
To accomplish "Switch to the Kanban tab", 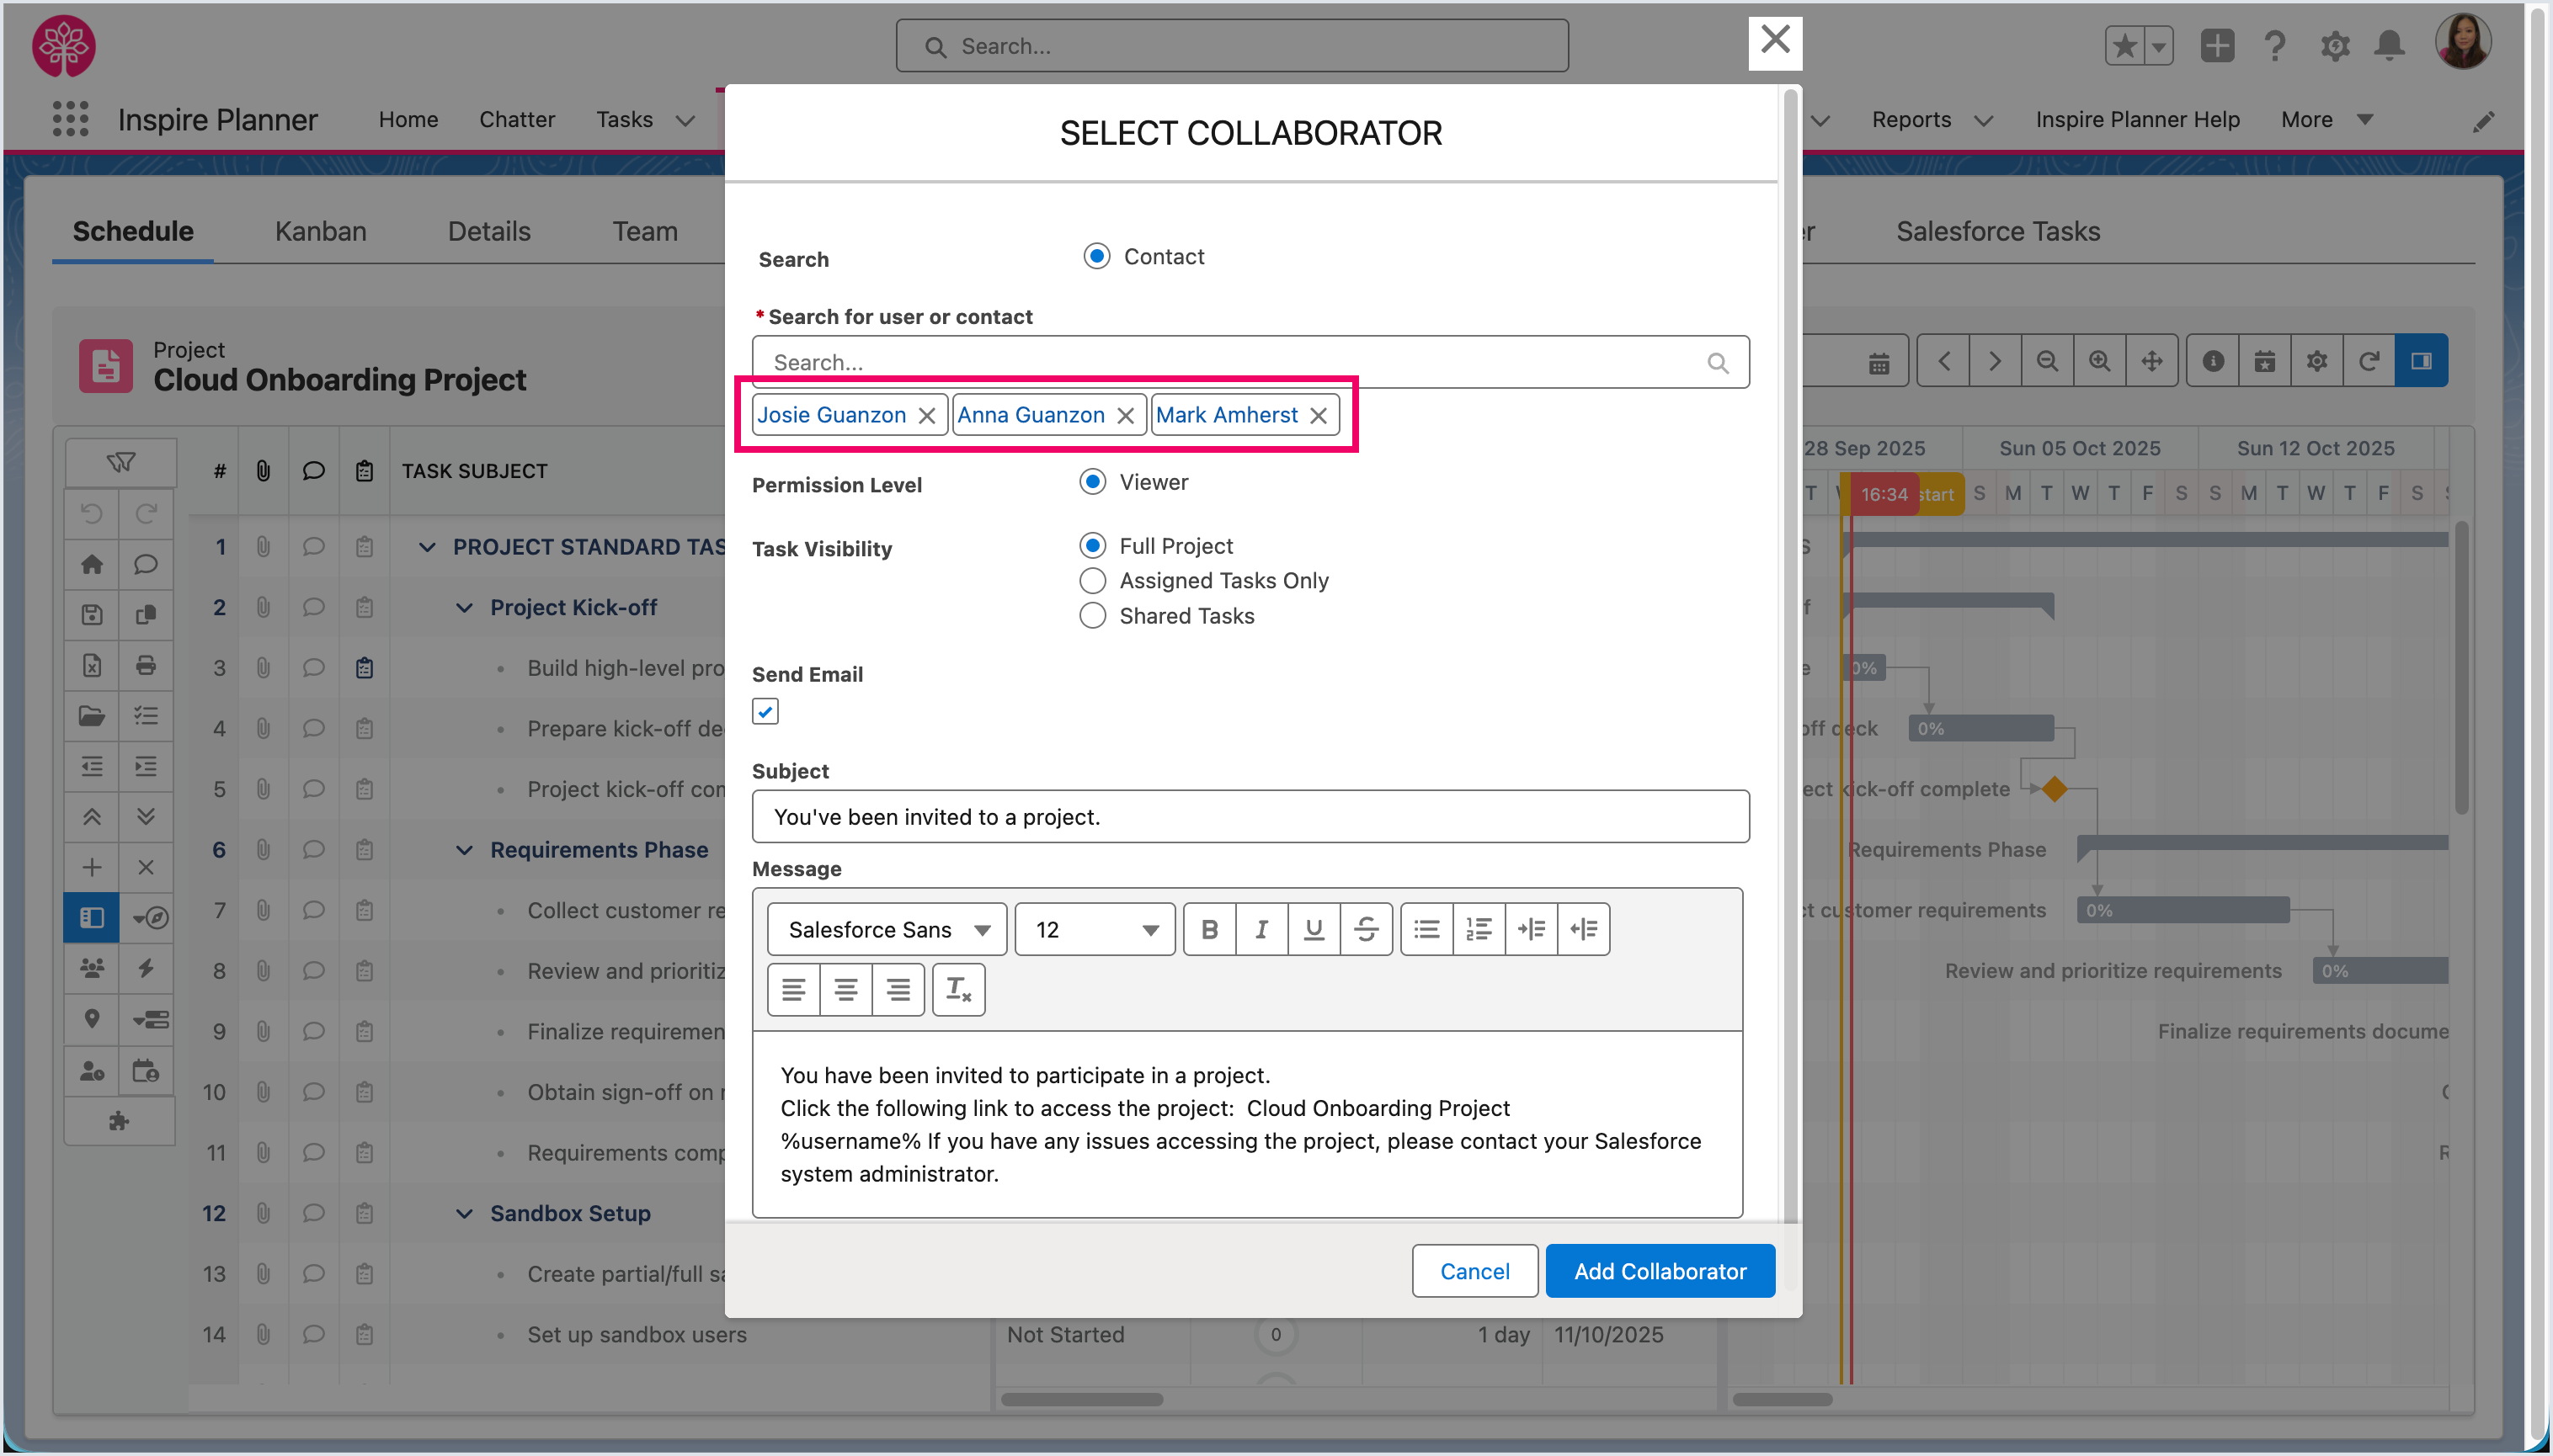I will pos(320,231).
